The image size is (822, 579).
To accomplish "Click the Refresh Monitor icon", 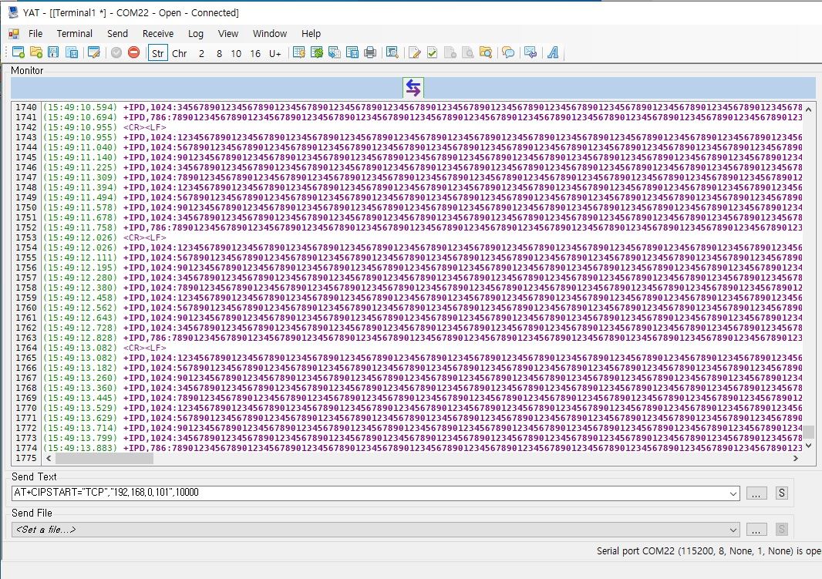I will tap(317, 52).
